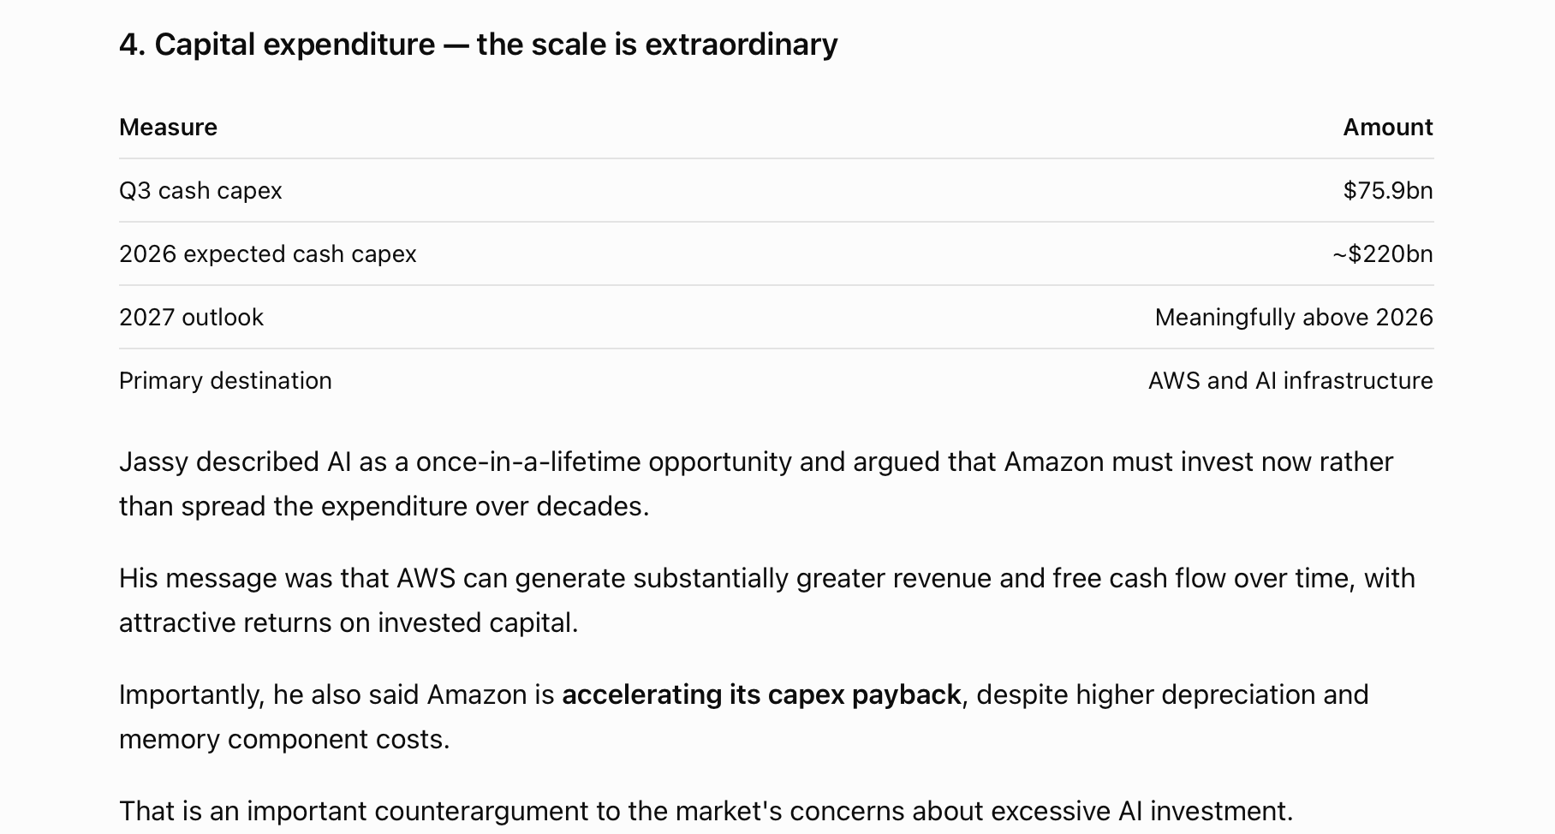Screen dimensions: 1555x834
Task: Click the 'Meaningfully above 2026' cell
Action: [x=1293, y=317]
